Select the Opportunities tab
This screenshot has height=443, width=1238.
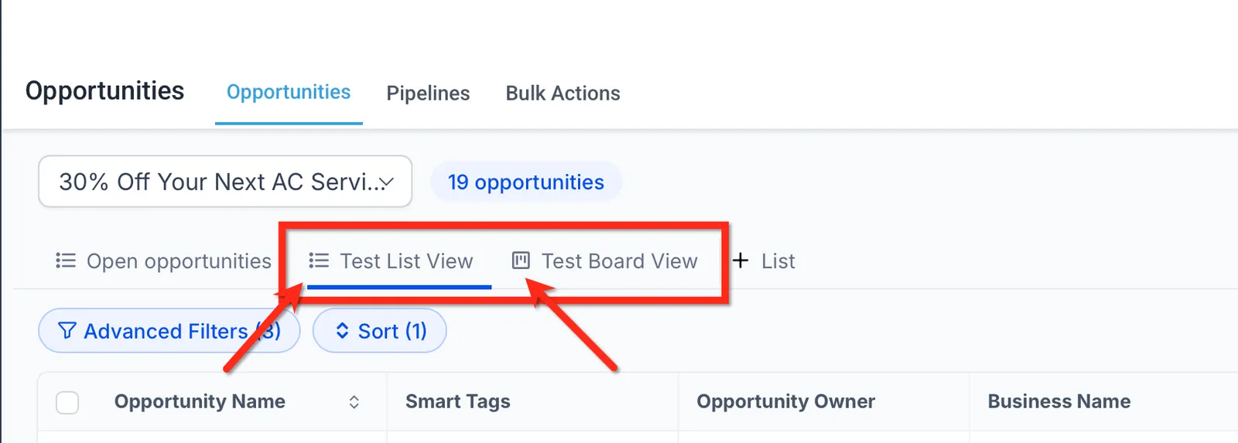289,93
